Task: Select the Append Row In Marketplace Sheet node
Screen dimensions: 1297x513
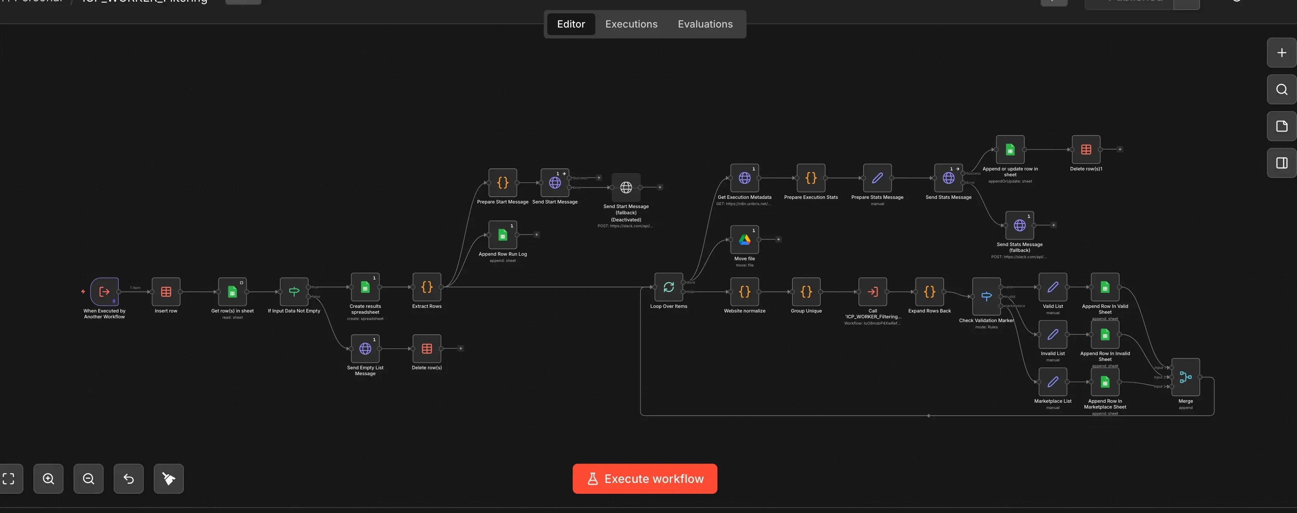Action: click(x=1105, y=381)
